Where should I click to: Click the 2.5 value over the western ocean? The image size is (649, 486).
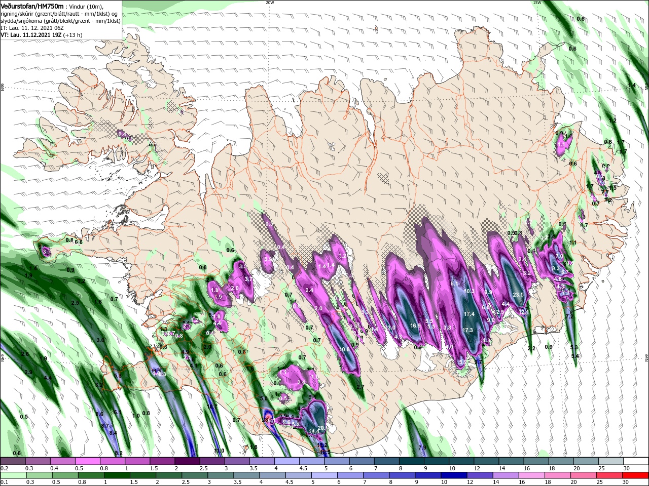[75, 303]
